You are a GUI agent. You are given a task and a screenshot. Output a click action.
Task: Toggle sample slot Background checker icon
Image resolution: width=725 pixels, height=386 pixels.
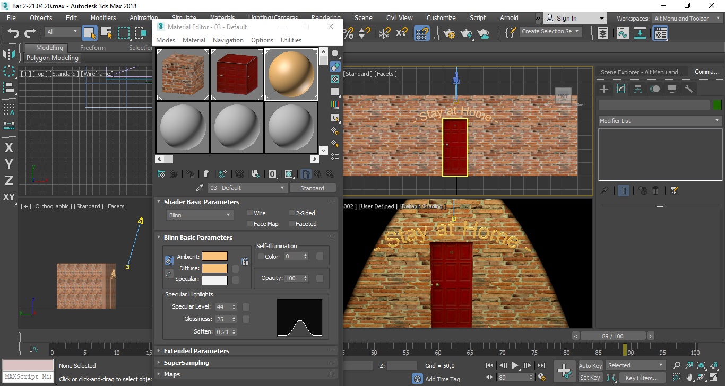(335, 79)
